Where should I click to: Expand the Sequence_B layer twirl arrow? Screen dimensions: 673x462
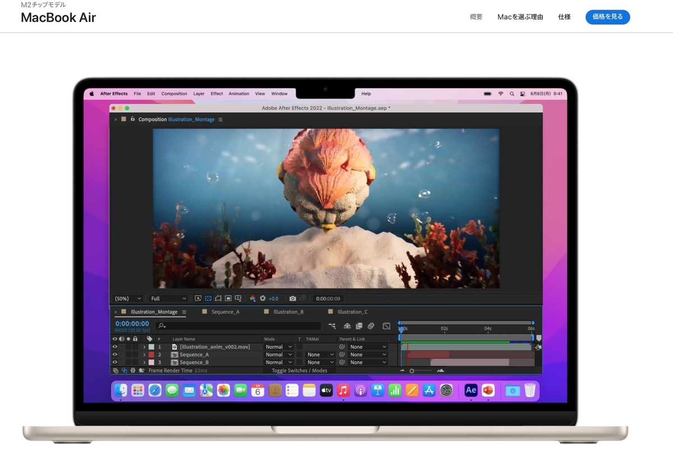coord(144,363)
